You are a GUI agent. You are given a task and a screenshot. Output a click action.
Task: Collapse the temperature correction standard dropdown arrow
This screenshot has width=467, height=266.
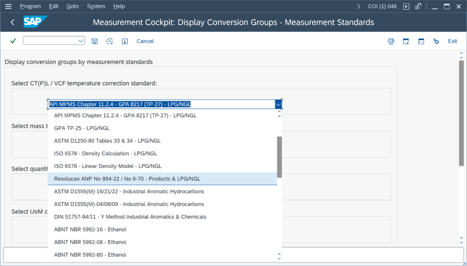point(278,104)
